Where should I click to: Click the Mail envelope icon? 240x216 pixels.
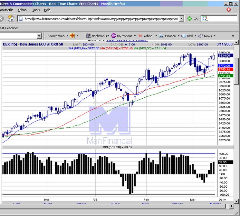(x=184, y=36)
